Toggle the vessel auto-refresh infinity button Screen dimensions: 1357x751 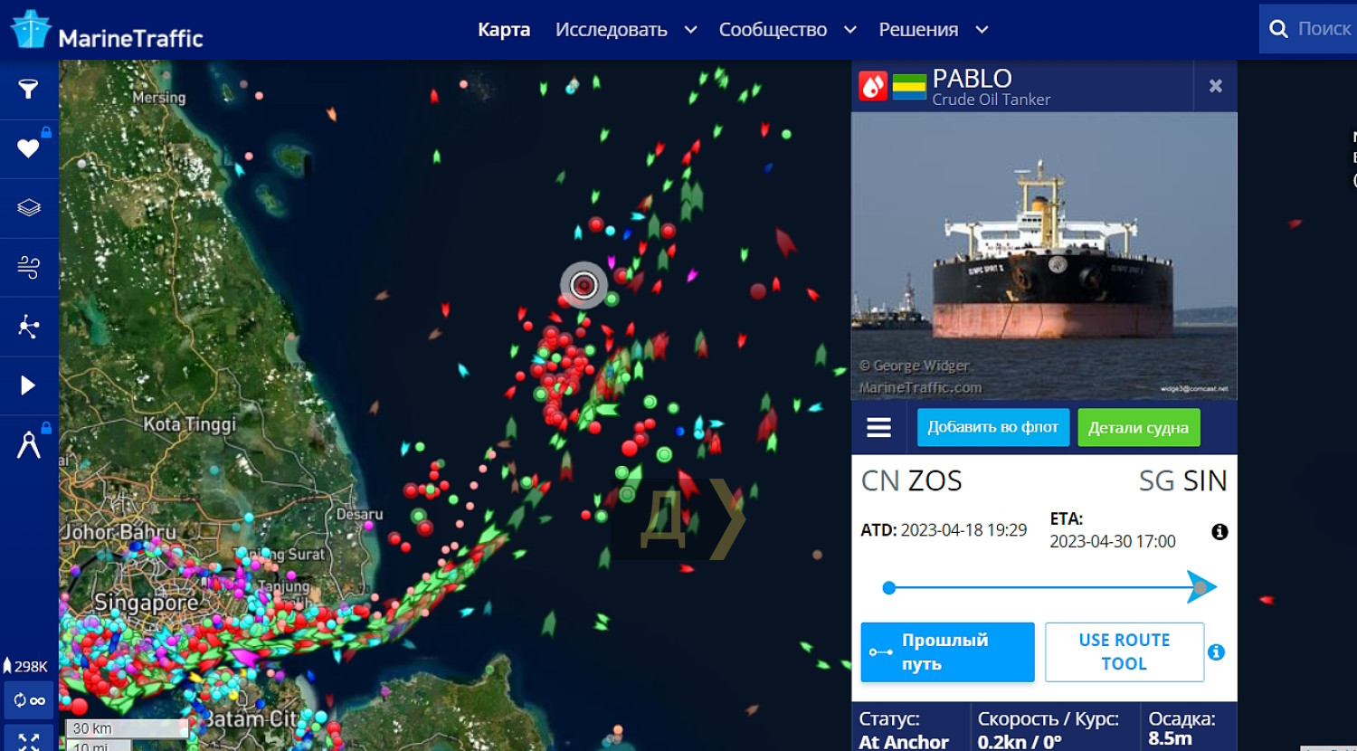(29, 700)
